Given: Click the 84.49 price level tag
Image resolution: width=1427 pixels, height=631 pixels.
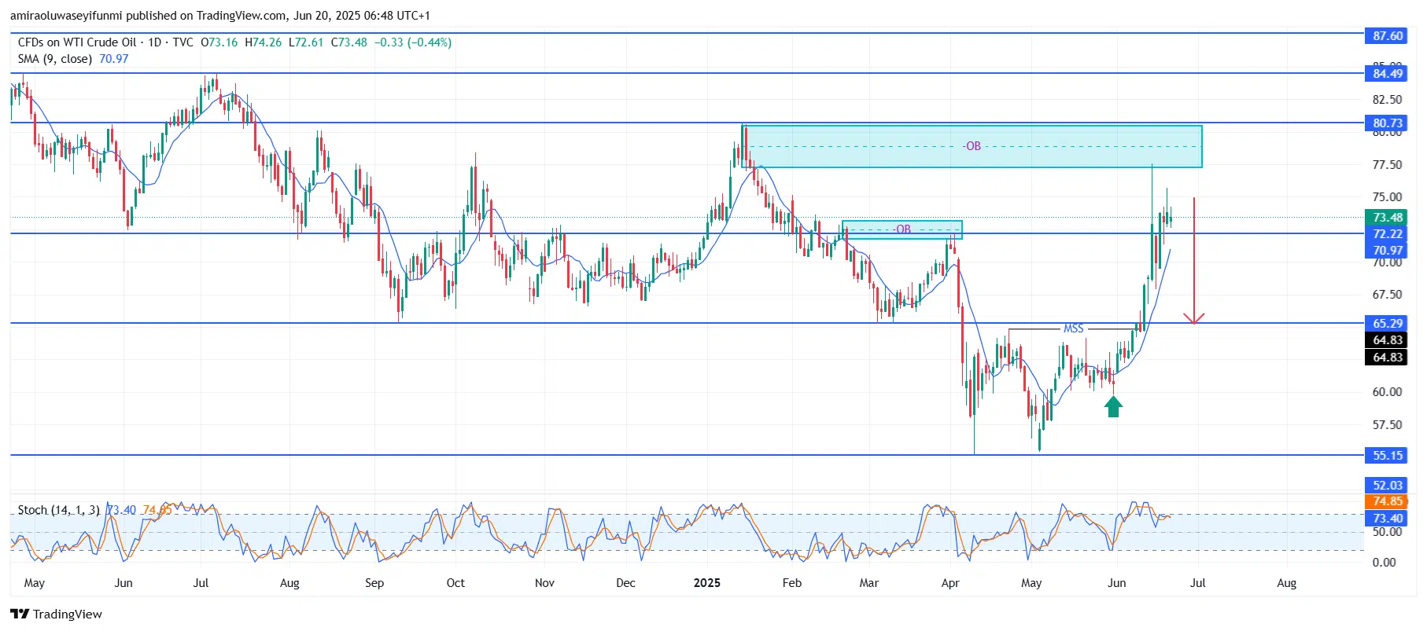Looking at the screenshot, I should [1388, 74].
